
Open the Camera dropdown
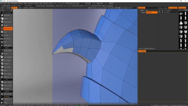tap(132, 8)
